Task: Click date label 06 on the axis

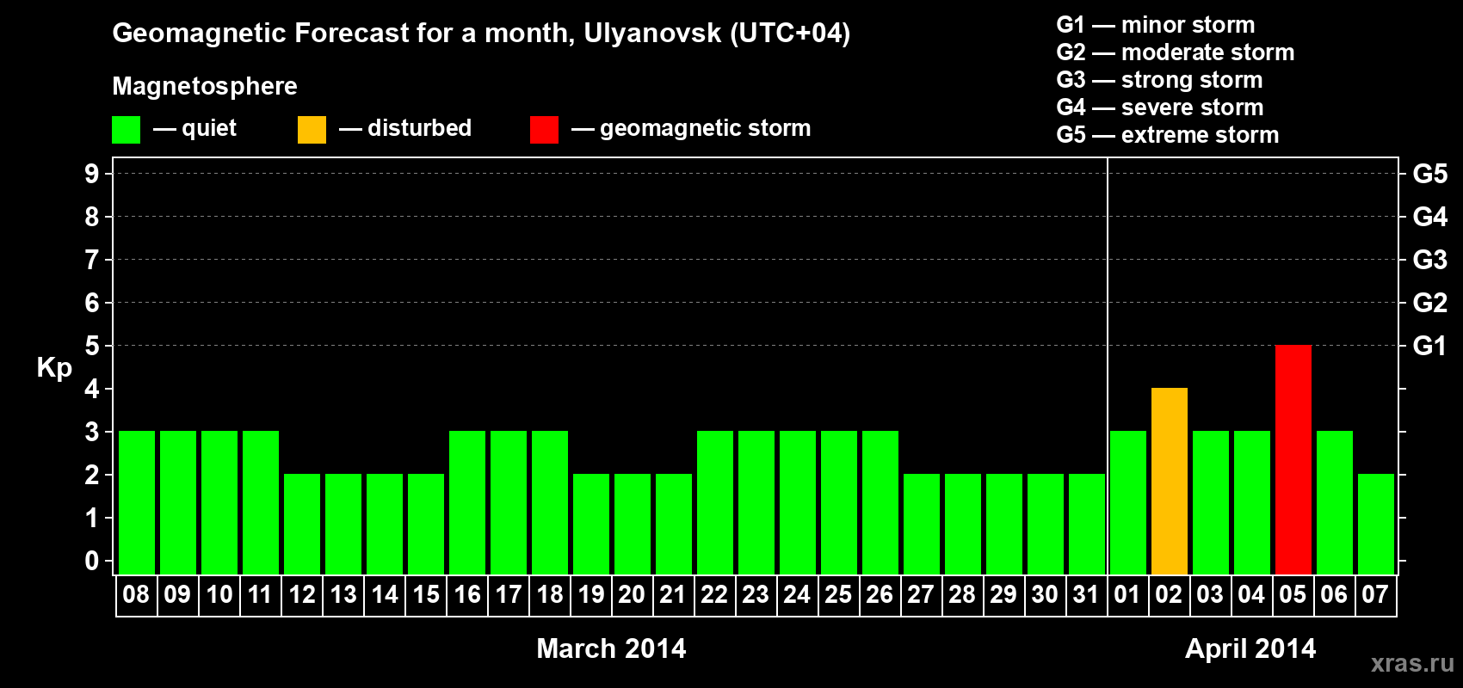Action: click(1334, 594)
